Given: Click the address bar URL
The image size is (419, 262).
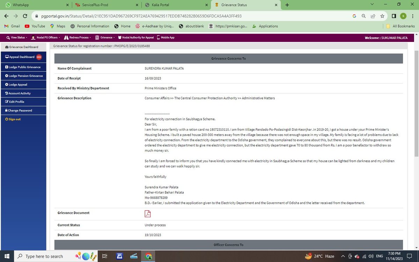Looking at the screenshot, I should tap(142, 16).
